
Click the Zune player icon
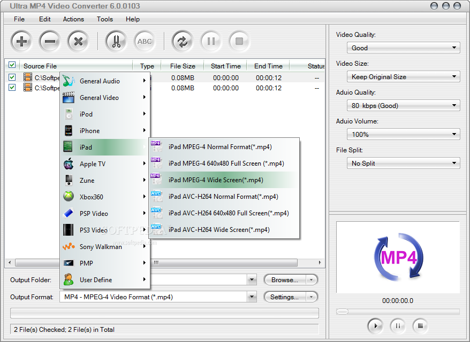coord(69,180)
